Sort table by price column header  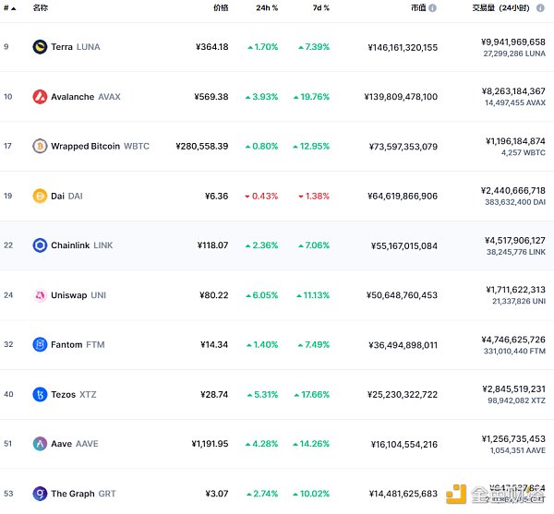click(220, 7)
